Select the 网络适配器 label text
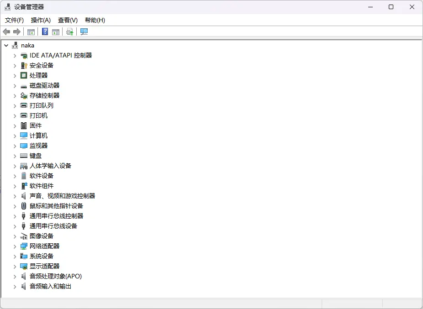The width and height of the screenshot is (423, 309). click(44, 246)
